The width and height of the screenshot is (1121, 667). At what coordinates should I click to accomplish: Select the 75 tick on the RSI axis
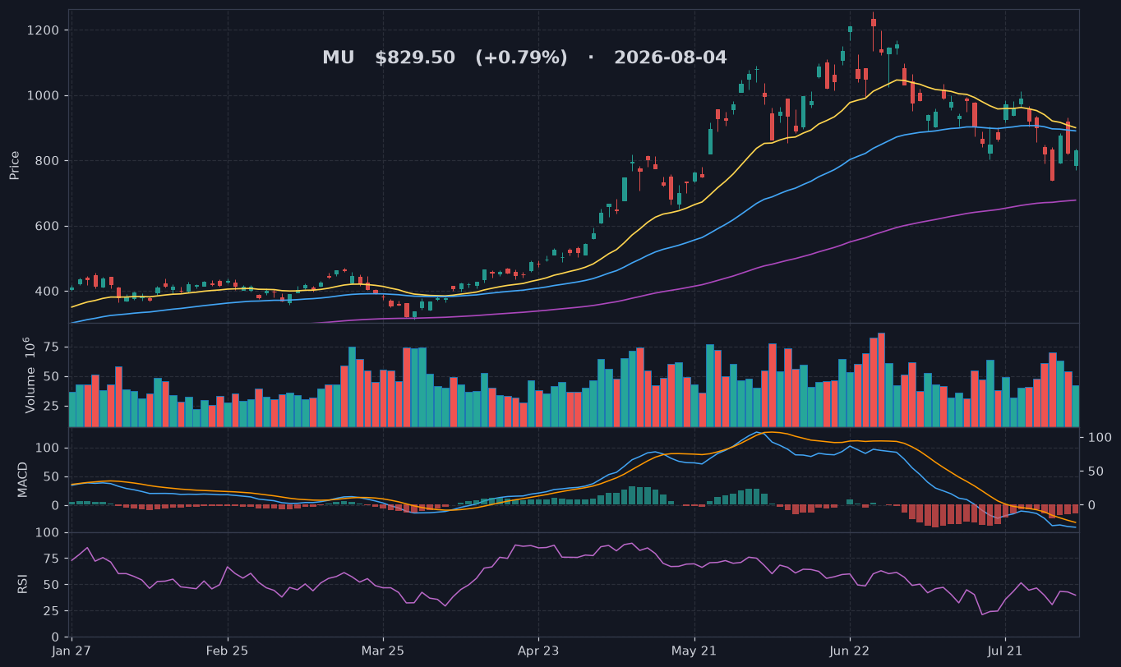pos(51,559)
